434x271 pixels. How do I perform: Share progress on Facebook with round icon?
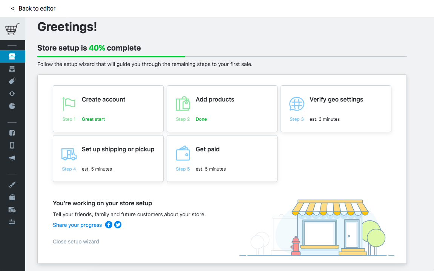[x=109, y=225]
